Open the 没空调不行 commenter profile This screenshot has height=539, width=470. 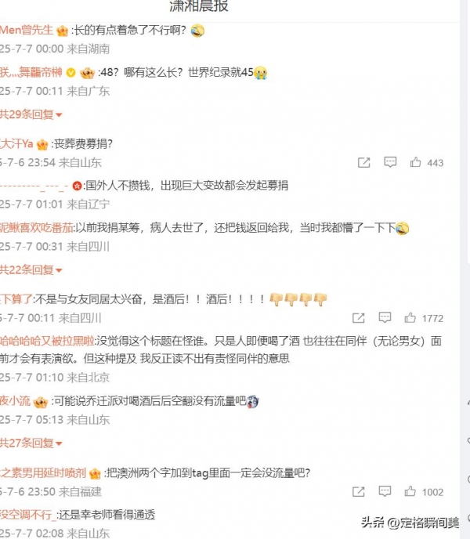coord(27,515)
